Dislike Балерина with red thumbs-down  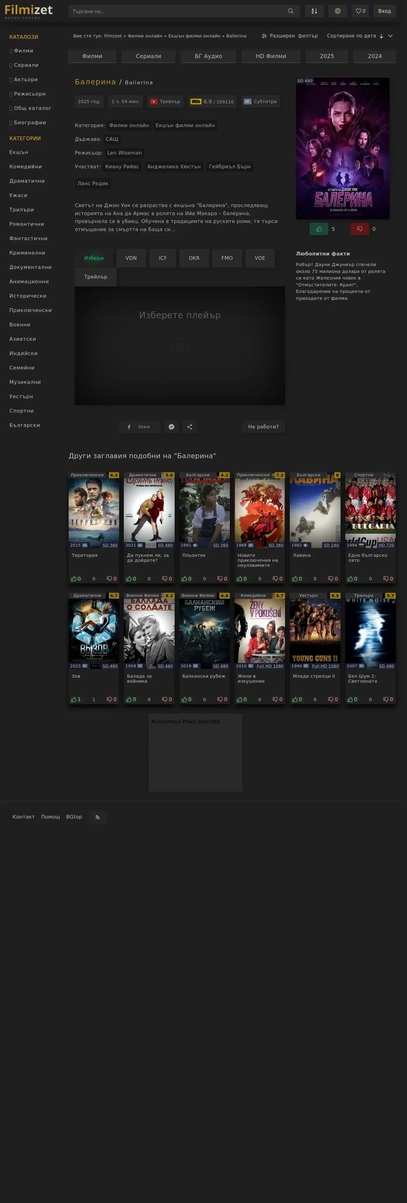[360, 229]
